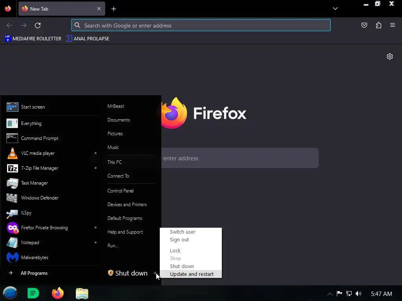Image resolution: width=402 pixels, height=301 pixels.
Task: Expand the Notepad recent files arrow
Action: coord(95,242)
